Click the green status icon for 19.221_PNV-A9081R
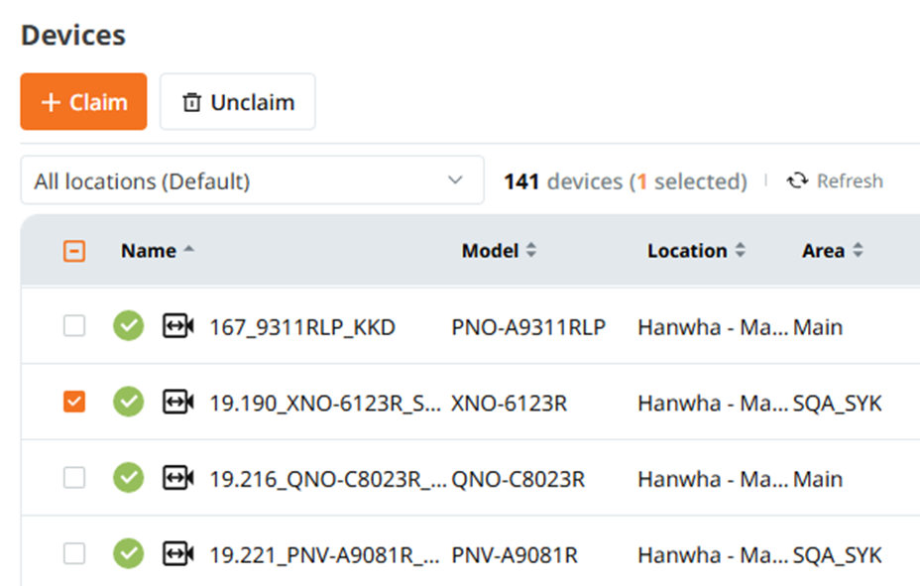 (129, 553)
